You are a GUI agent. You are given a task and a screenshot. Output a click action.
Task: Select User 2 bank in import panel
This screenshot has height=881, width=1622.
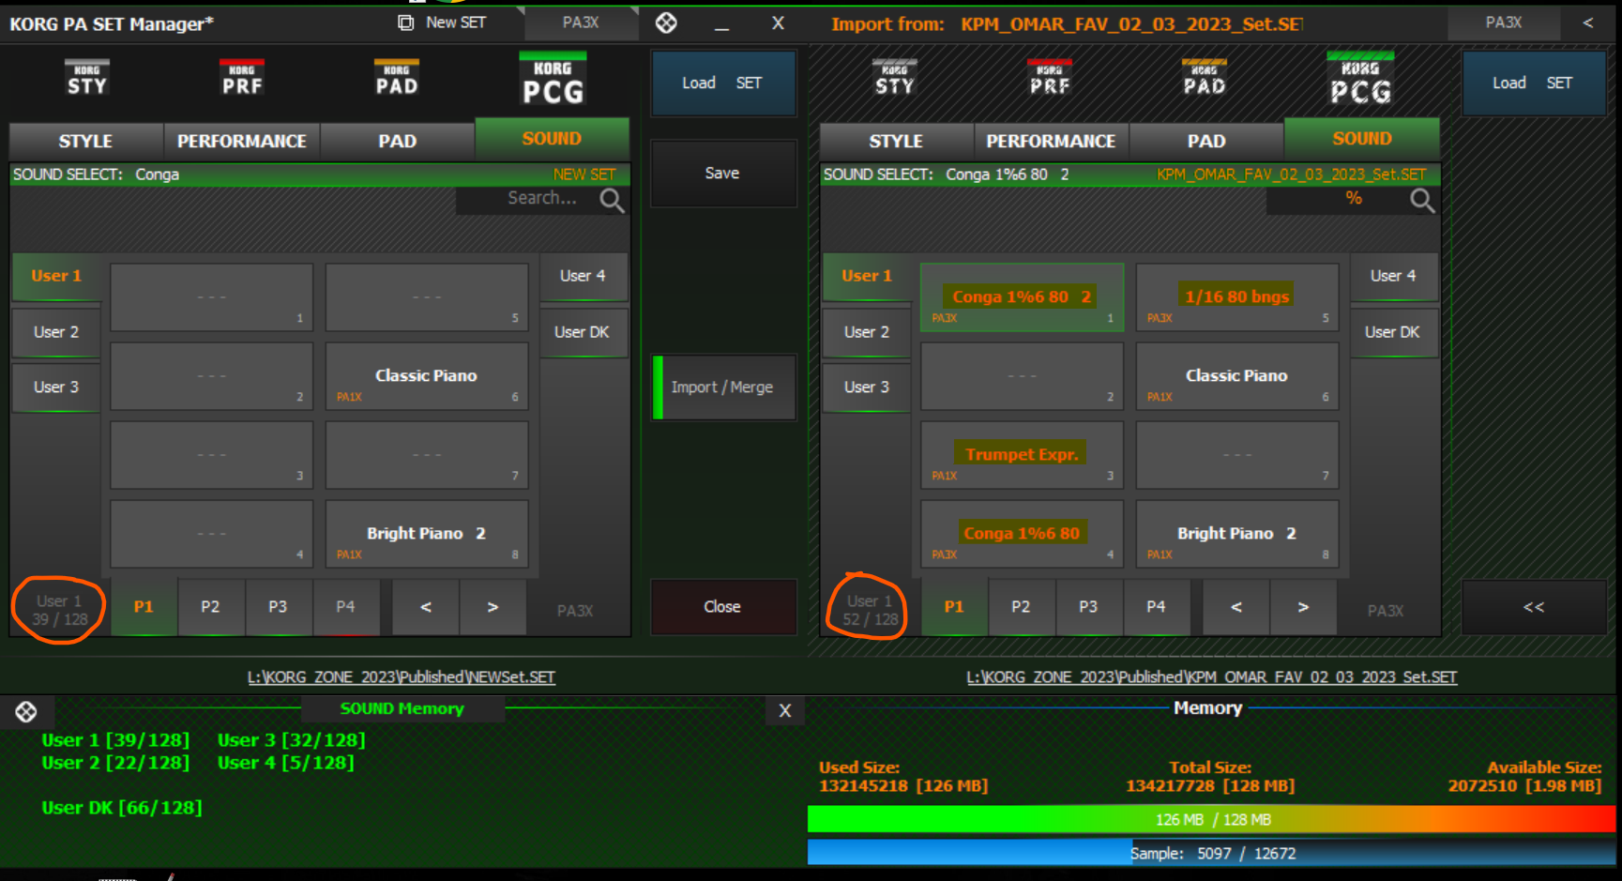(x=867, y=332)
